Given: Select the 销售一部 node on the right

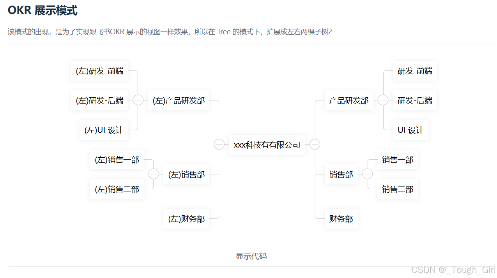Looking at the screenshot, I should (x=398, y=159).
